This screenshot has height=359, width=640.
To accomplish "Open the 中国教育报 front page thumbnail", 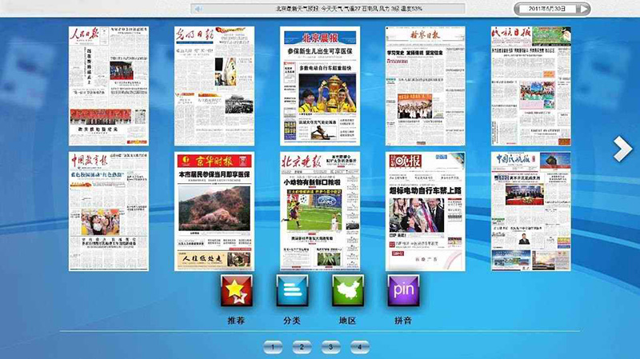I will pos(109,211).
